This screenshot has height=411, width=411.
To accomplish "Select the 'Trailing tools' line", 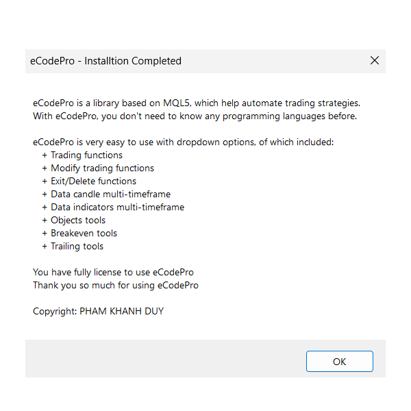I will click(73, 246).
